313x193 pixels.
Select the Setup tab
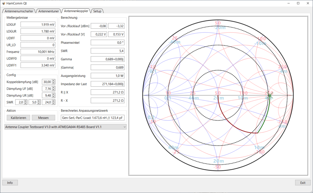tap(97, 11)
